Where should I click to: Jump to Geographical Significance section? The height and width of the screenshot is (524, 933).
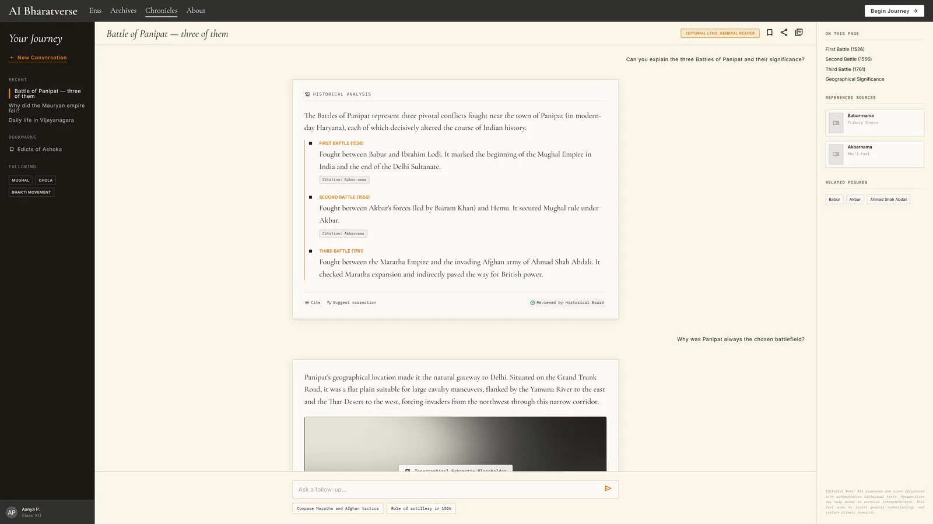tap(855, 79)
